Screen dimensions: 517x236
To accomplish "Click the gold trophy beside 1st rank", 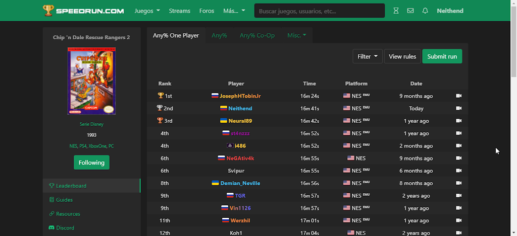I will 161,96.
